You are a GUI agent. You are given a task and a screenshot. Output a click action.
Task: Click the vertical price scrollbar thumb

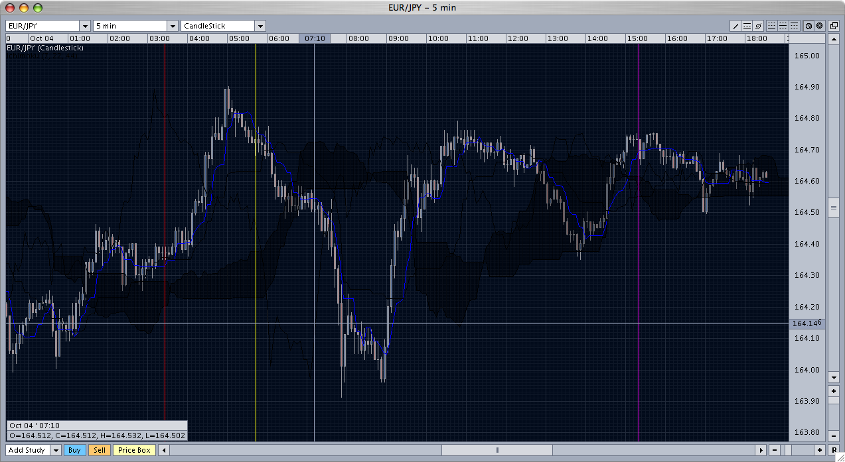(x=834, y=207)
